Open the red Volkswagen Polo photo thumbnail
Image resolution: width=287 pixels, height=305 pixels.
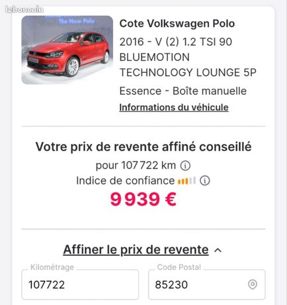tap(67, 50)
